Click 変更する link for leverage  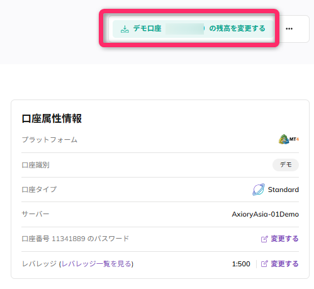tap(284, 264)
